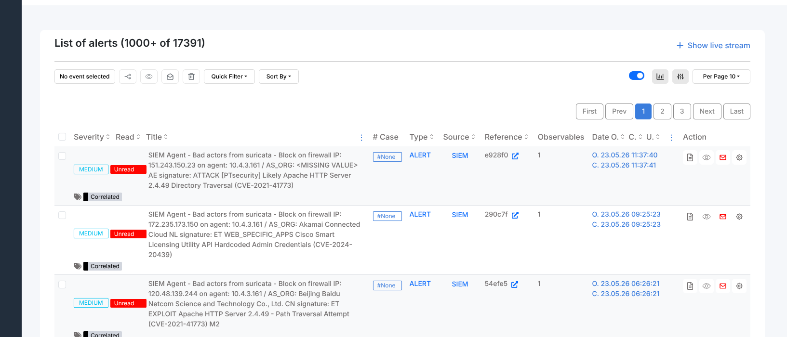787x337 pixels.
Task: Click #None case tag for 290c7f
Action: point(387,216)
